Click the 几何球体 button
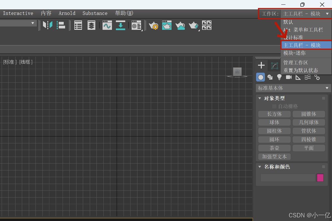Screen dimensions: 332x221 (309, 122)
